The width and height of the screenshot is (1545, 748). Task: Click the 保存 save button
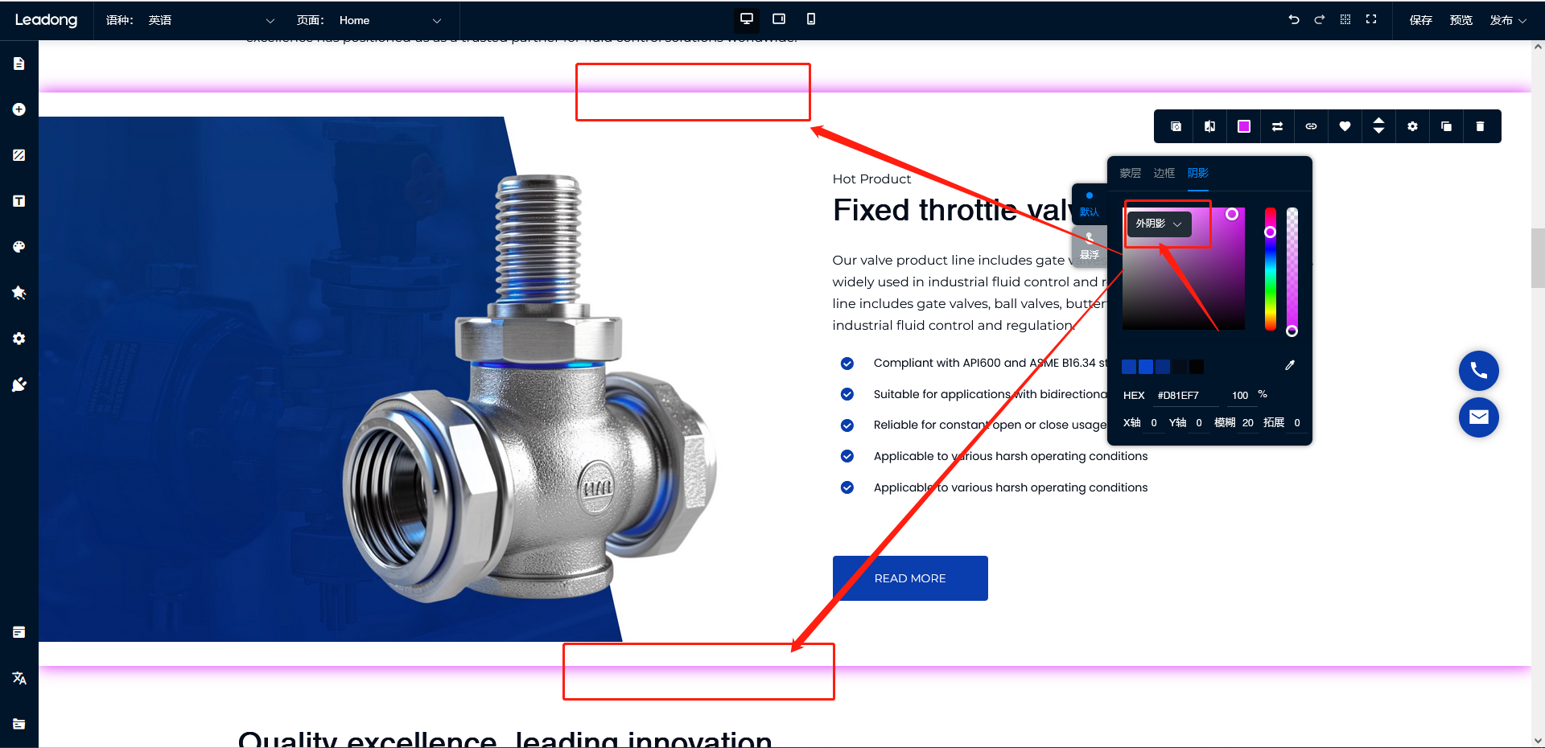pyautogui.click(x=1420, y=20)
